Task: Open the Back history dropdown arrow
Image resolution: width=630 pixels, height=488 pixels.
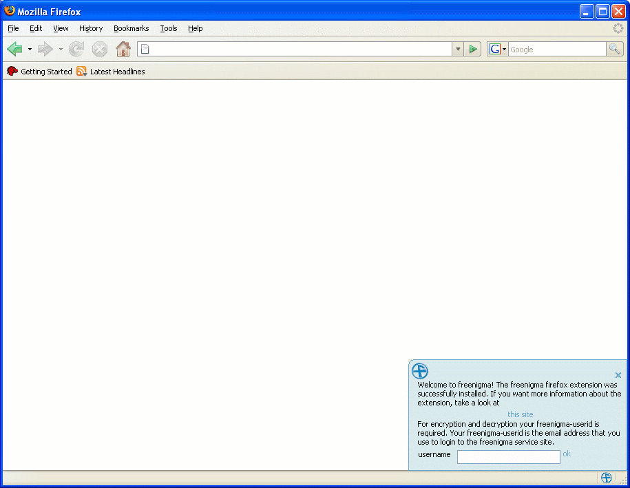Action: click(x=30, y=50)
